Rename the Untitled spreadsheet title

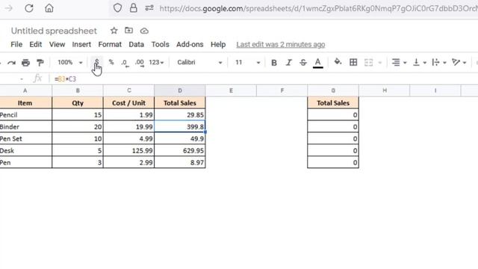[x=54, y=31]
